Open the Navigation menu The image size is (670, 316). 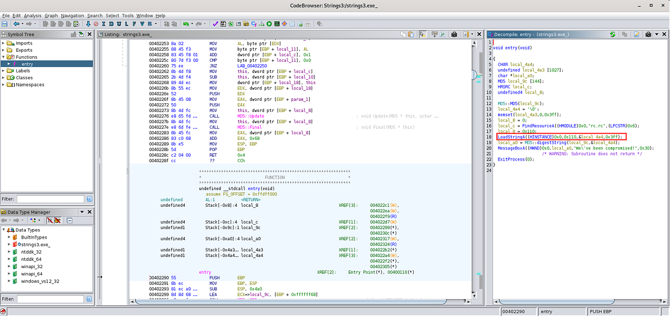tap(73, 16)
